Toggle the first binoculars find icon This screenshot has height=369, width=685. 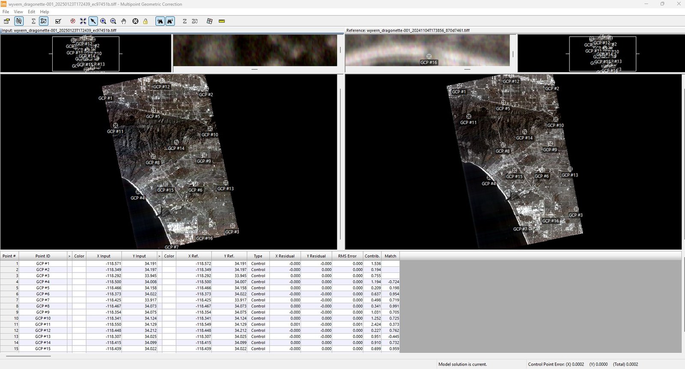click(x=160, y=21)
